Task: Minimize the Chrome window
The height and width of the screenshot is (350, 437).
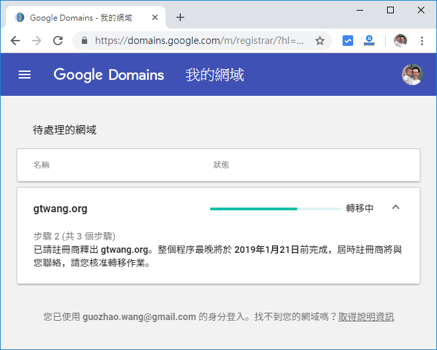Action: coord(360,11)
